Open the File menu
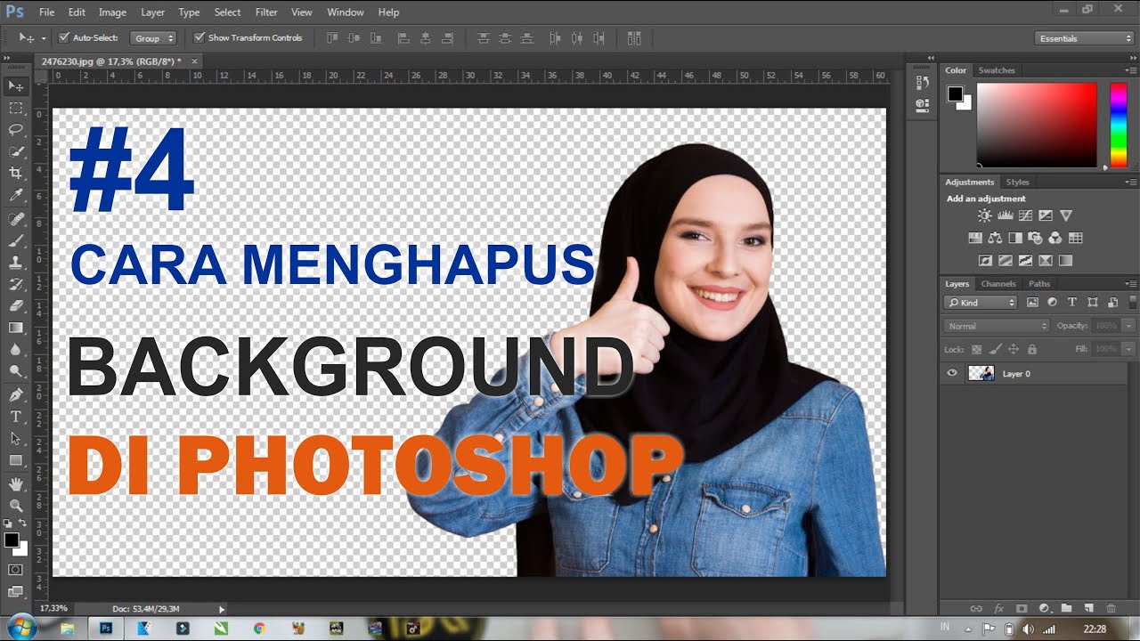Viewport: 1140px width, 641px height. coord(46,12)
